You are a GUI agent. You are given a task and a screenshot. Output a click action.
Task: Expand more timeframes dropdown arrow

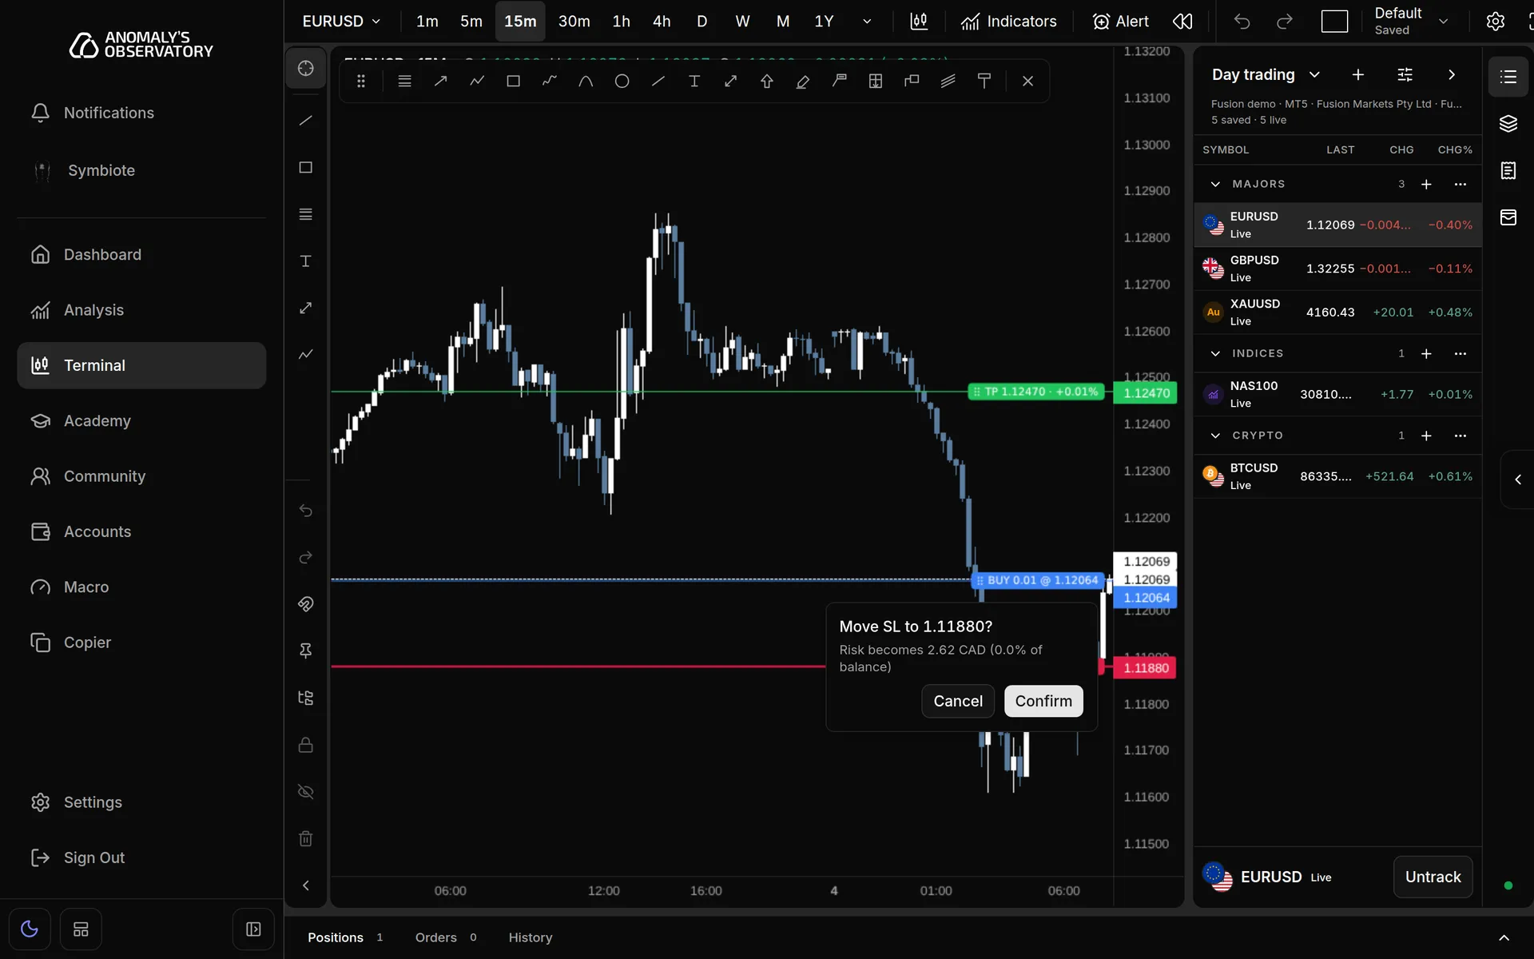coord(867,22)
